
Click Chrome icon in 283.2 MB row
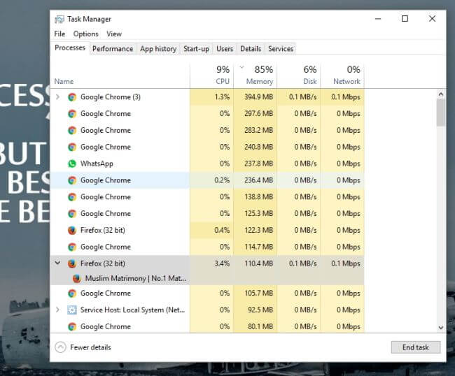[x=72, y=131]
